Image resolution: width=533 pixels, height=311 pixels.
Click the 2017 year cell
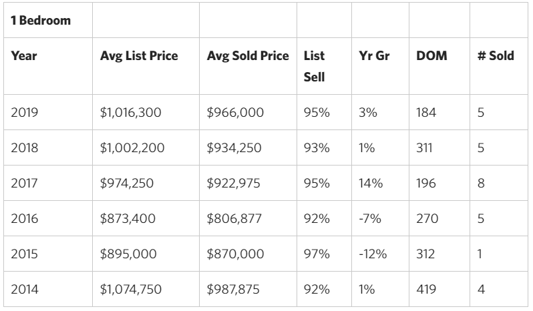click(25, 184)
